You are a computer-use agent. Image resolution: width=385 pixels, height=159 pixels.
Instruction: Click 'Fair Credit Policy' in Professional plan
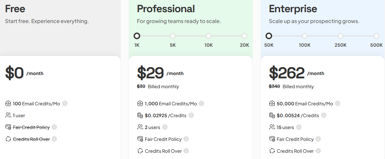[x=163, y=139]
